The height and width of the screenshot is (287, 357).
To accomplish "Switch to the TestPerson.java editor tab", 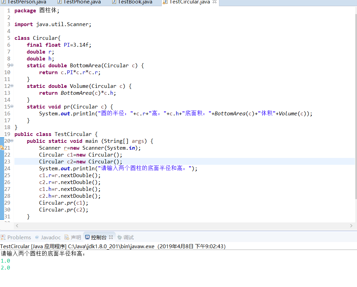I will click(x=27, y=2).
